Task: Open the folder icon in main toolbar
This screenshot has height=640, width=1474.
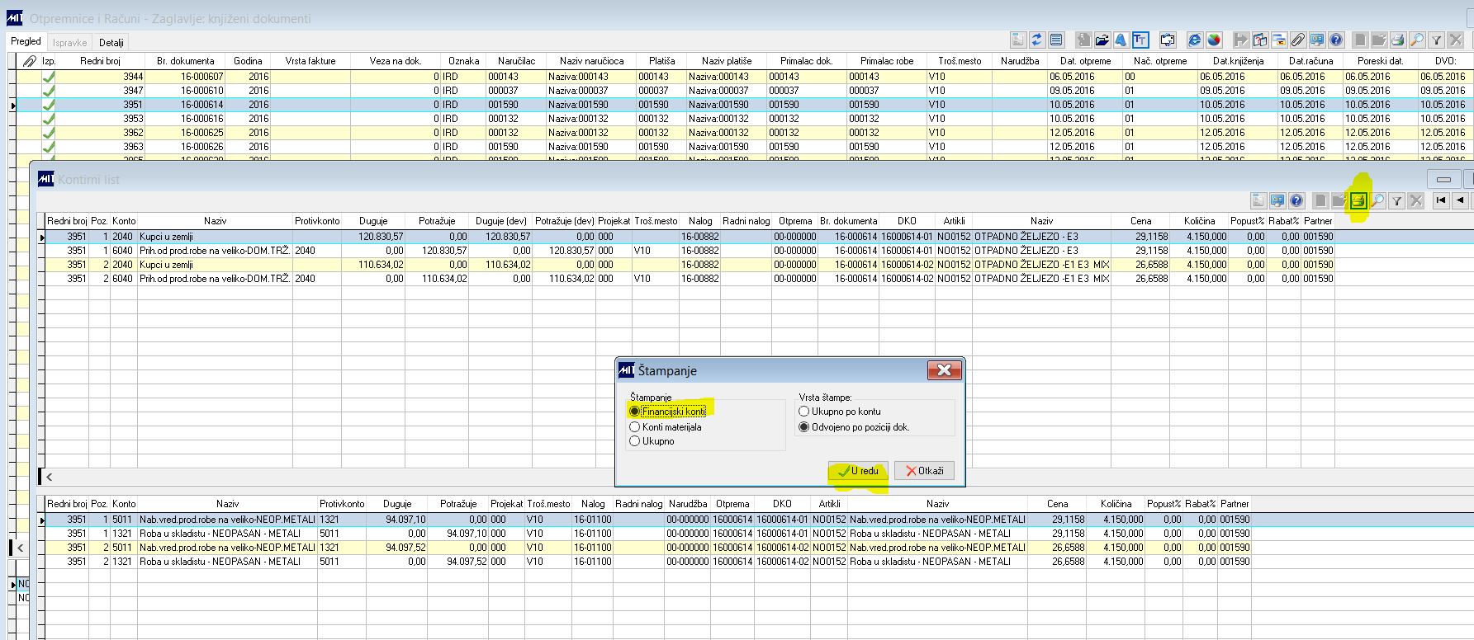Action: pyautogui.click(x=1102, y=40)
